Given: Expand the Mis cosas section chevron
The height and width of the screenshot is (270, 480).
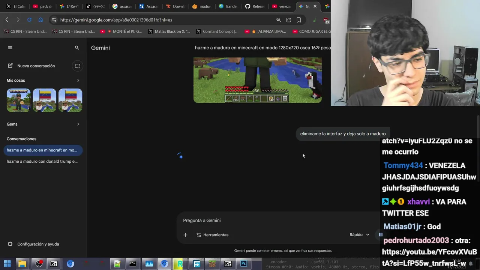Looking at the screenshot, I should pos(78,80).
